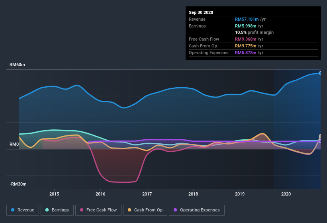This screenshot has height=223, width=327.
Task: Toggle the Cash From Op legend button
Action: pos(145,210)
